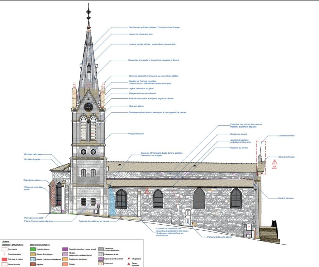Click annotation 'Abat-son altérés'

(136, 106)
